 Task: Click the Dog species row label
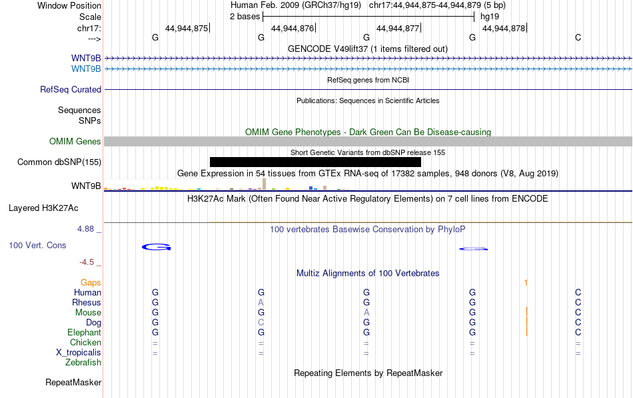click(93, 323)
